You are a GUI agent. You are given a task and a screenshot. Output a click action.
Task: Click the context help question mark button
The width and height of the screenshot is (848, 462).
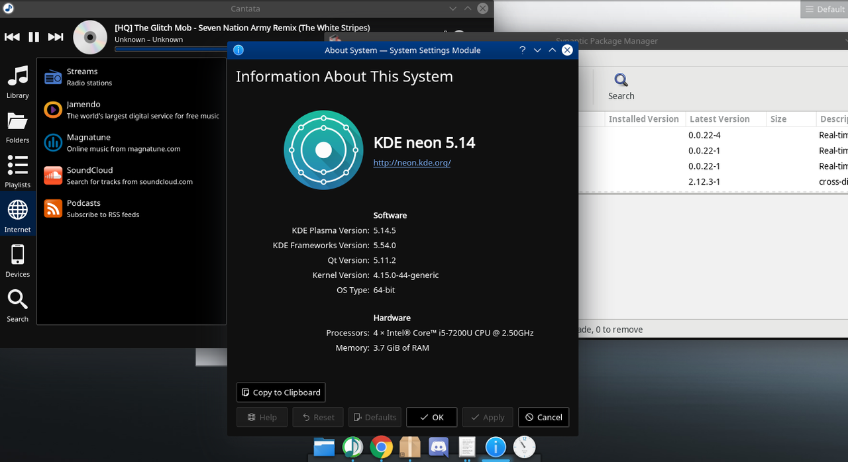tap(522, 50)
